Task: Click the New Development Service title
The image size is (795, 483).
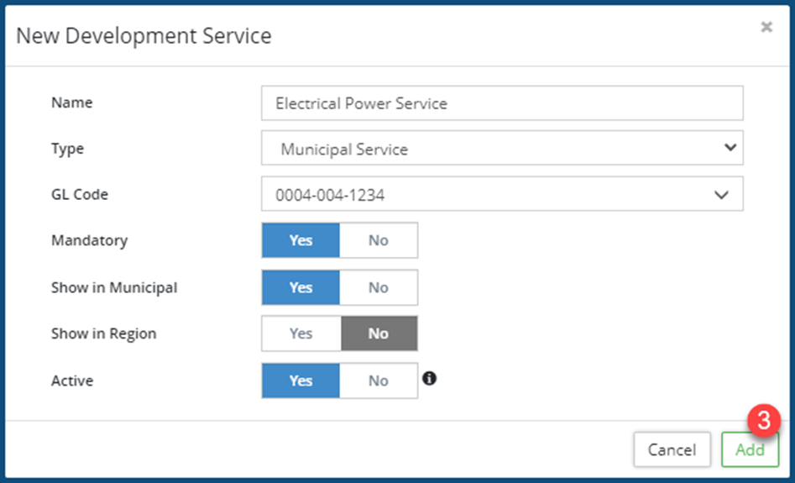Action: [x=144, y=36]
